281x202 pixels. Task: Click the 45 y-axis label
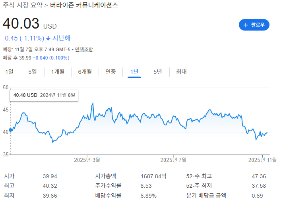tap(6, 110)
